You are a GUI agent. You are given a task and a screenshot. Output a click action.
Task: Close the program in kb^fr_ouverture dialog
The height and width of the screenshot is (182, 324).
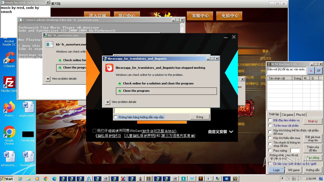[x=71, y=67]
